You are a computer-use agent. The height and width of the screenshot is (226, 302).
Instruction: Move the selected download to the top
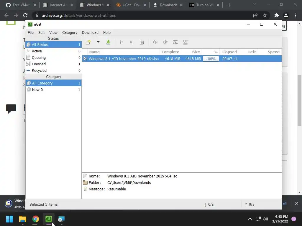tap(175, 42)
